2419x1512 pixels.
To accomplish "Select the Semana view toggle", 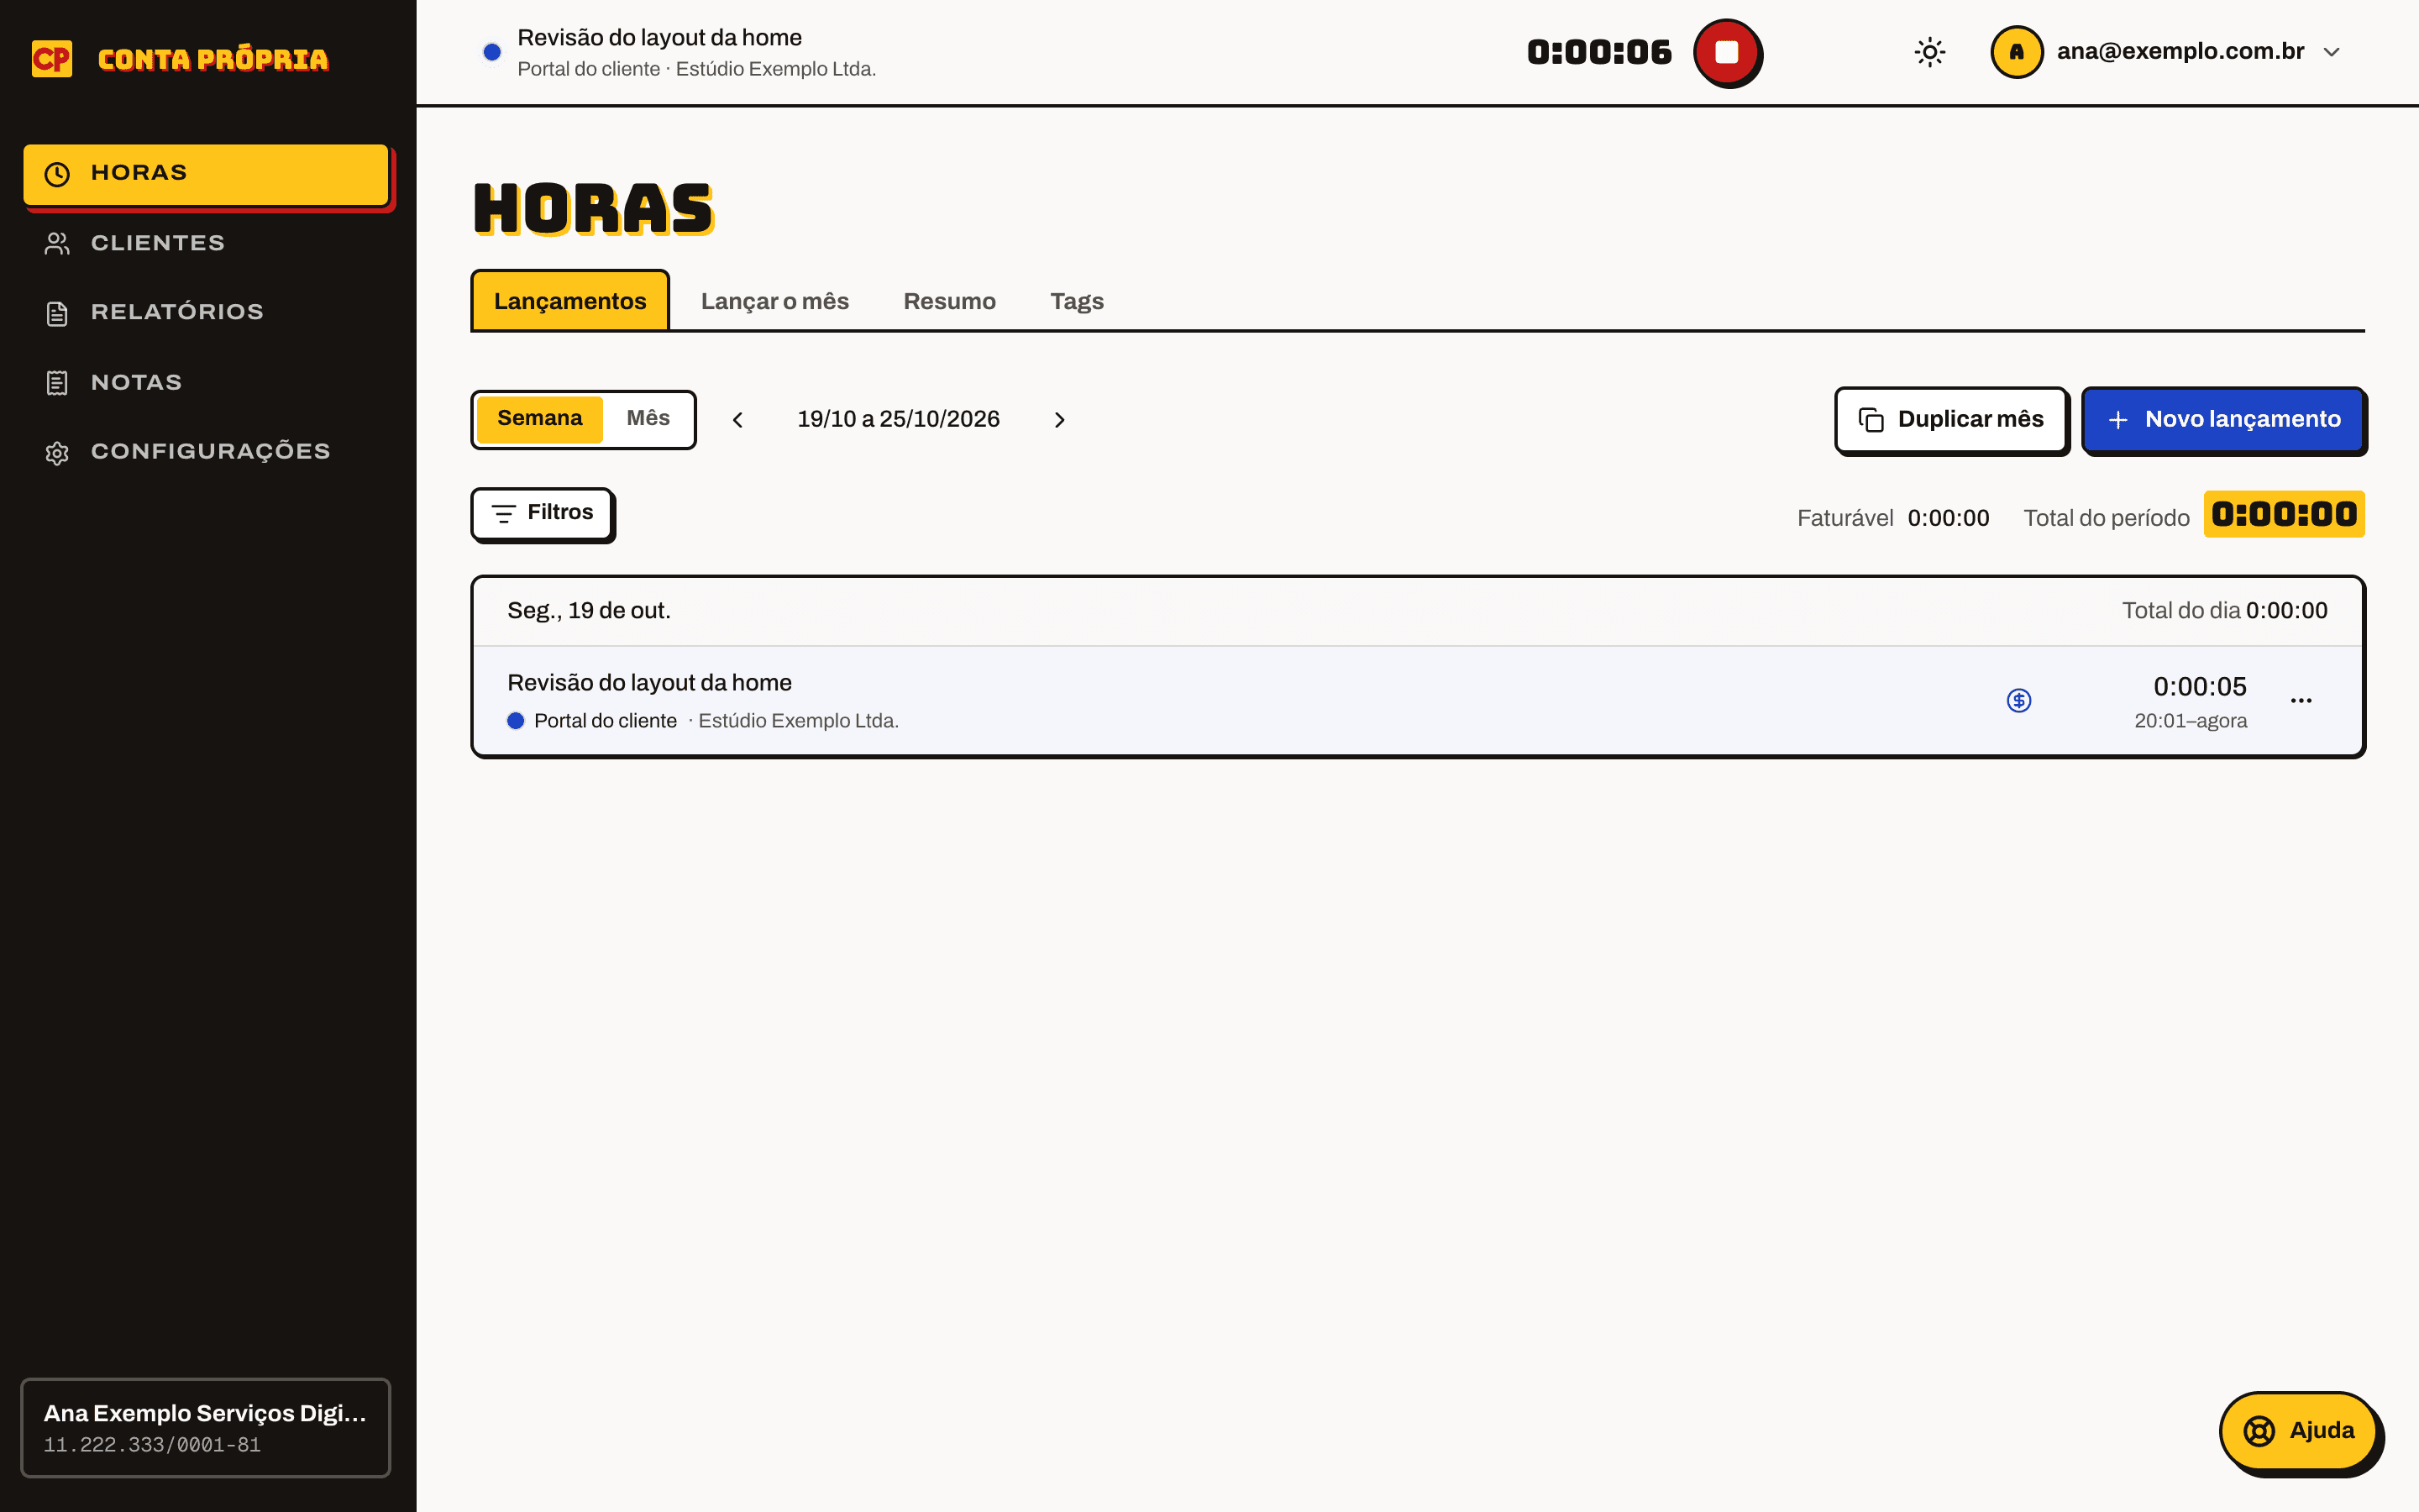I will point(540,418).
